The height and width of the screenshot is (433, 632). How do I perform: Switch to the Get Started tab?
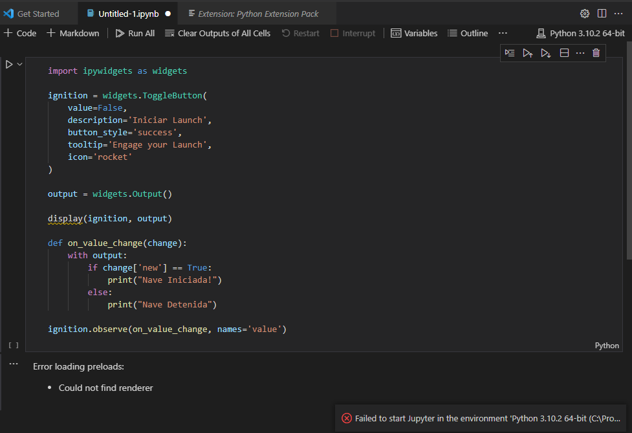pyautogui.click(x=38, y=14)
